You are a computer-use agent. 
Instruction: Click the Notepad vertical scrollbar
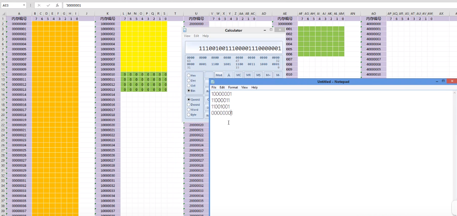point(454,153)
